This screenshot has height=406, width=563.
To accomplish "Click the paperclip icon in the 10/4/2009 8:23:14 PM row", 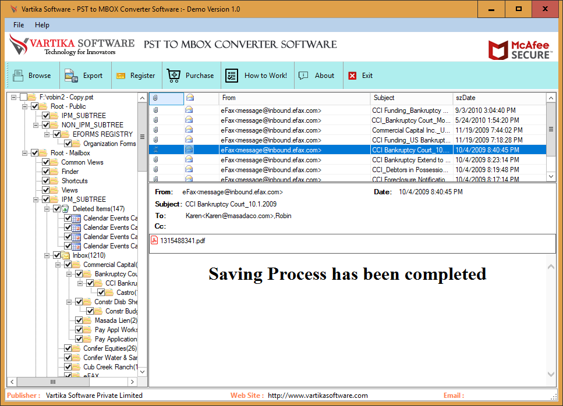I will pyautogui.click(x=156, y=159).
